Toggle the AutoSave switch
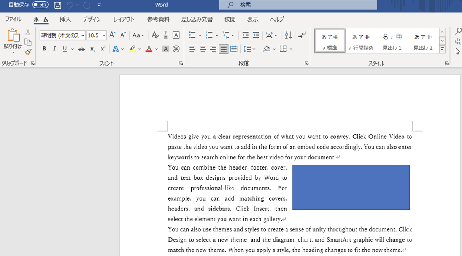Screen dimensions: 462x256 [x=40, y=5]
